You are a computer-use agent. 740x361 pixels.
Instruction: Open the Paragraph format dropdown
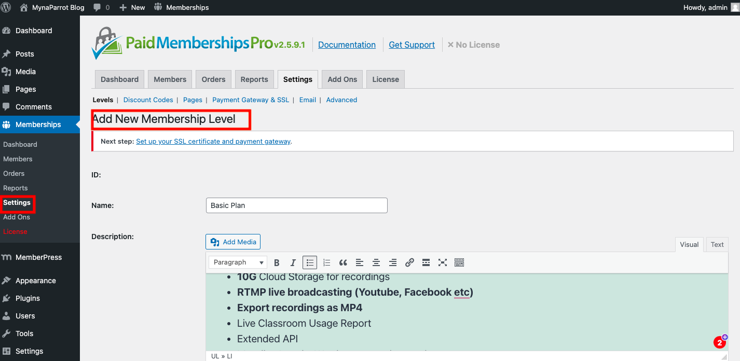tap(238, 262)
